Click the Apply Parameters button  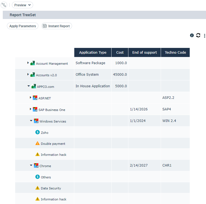(23, 26)
